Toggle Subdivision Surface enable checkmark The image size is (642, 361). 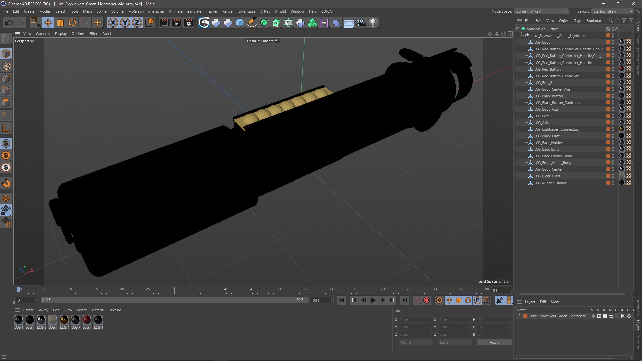(x=616, y=29)
